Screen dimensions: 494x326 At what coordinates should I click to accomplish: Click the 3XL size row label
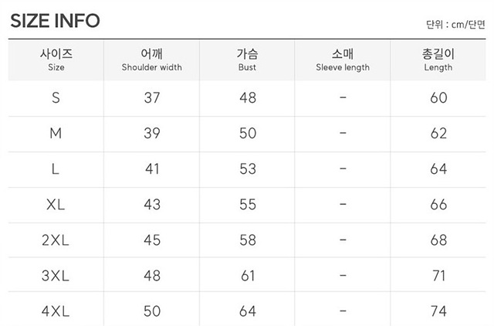coord(56,276)
